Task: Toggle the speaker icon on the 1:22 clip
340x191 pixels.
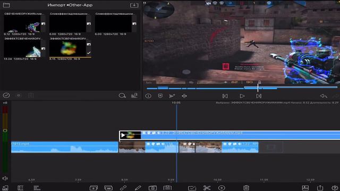Action: (240, 144)
